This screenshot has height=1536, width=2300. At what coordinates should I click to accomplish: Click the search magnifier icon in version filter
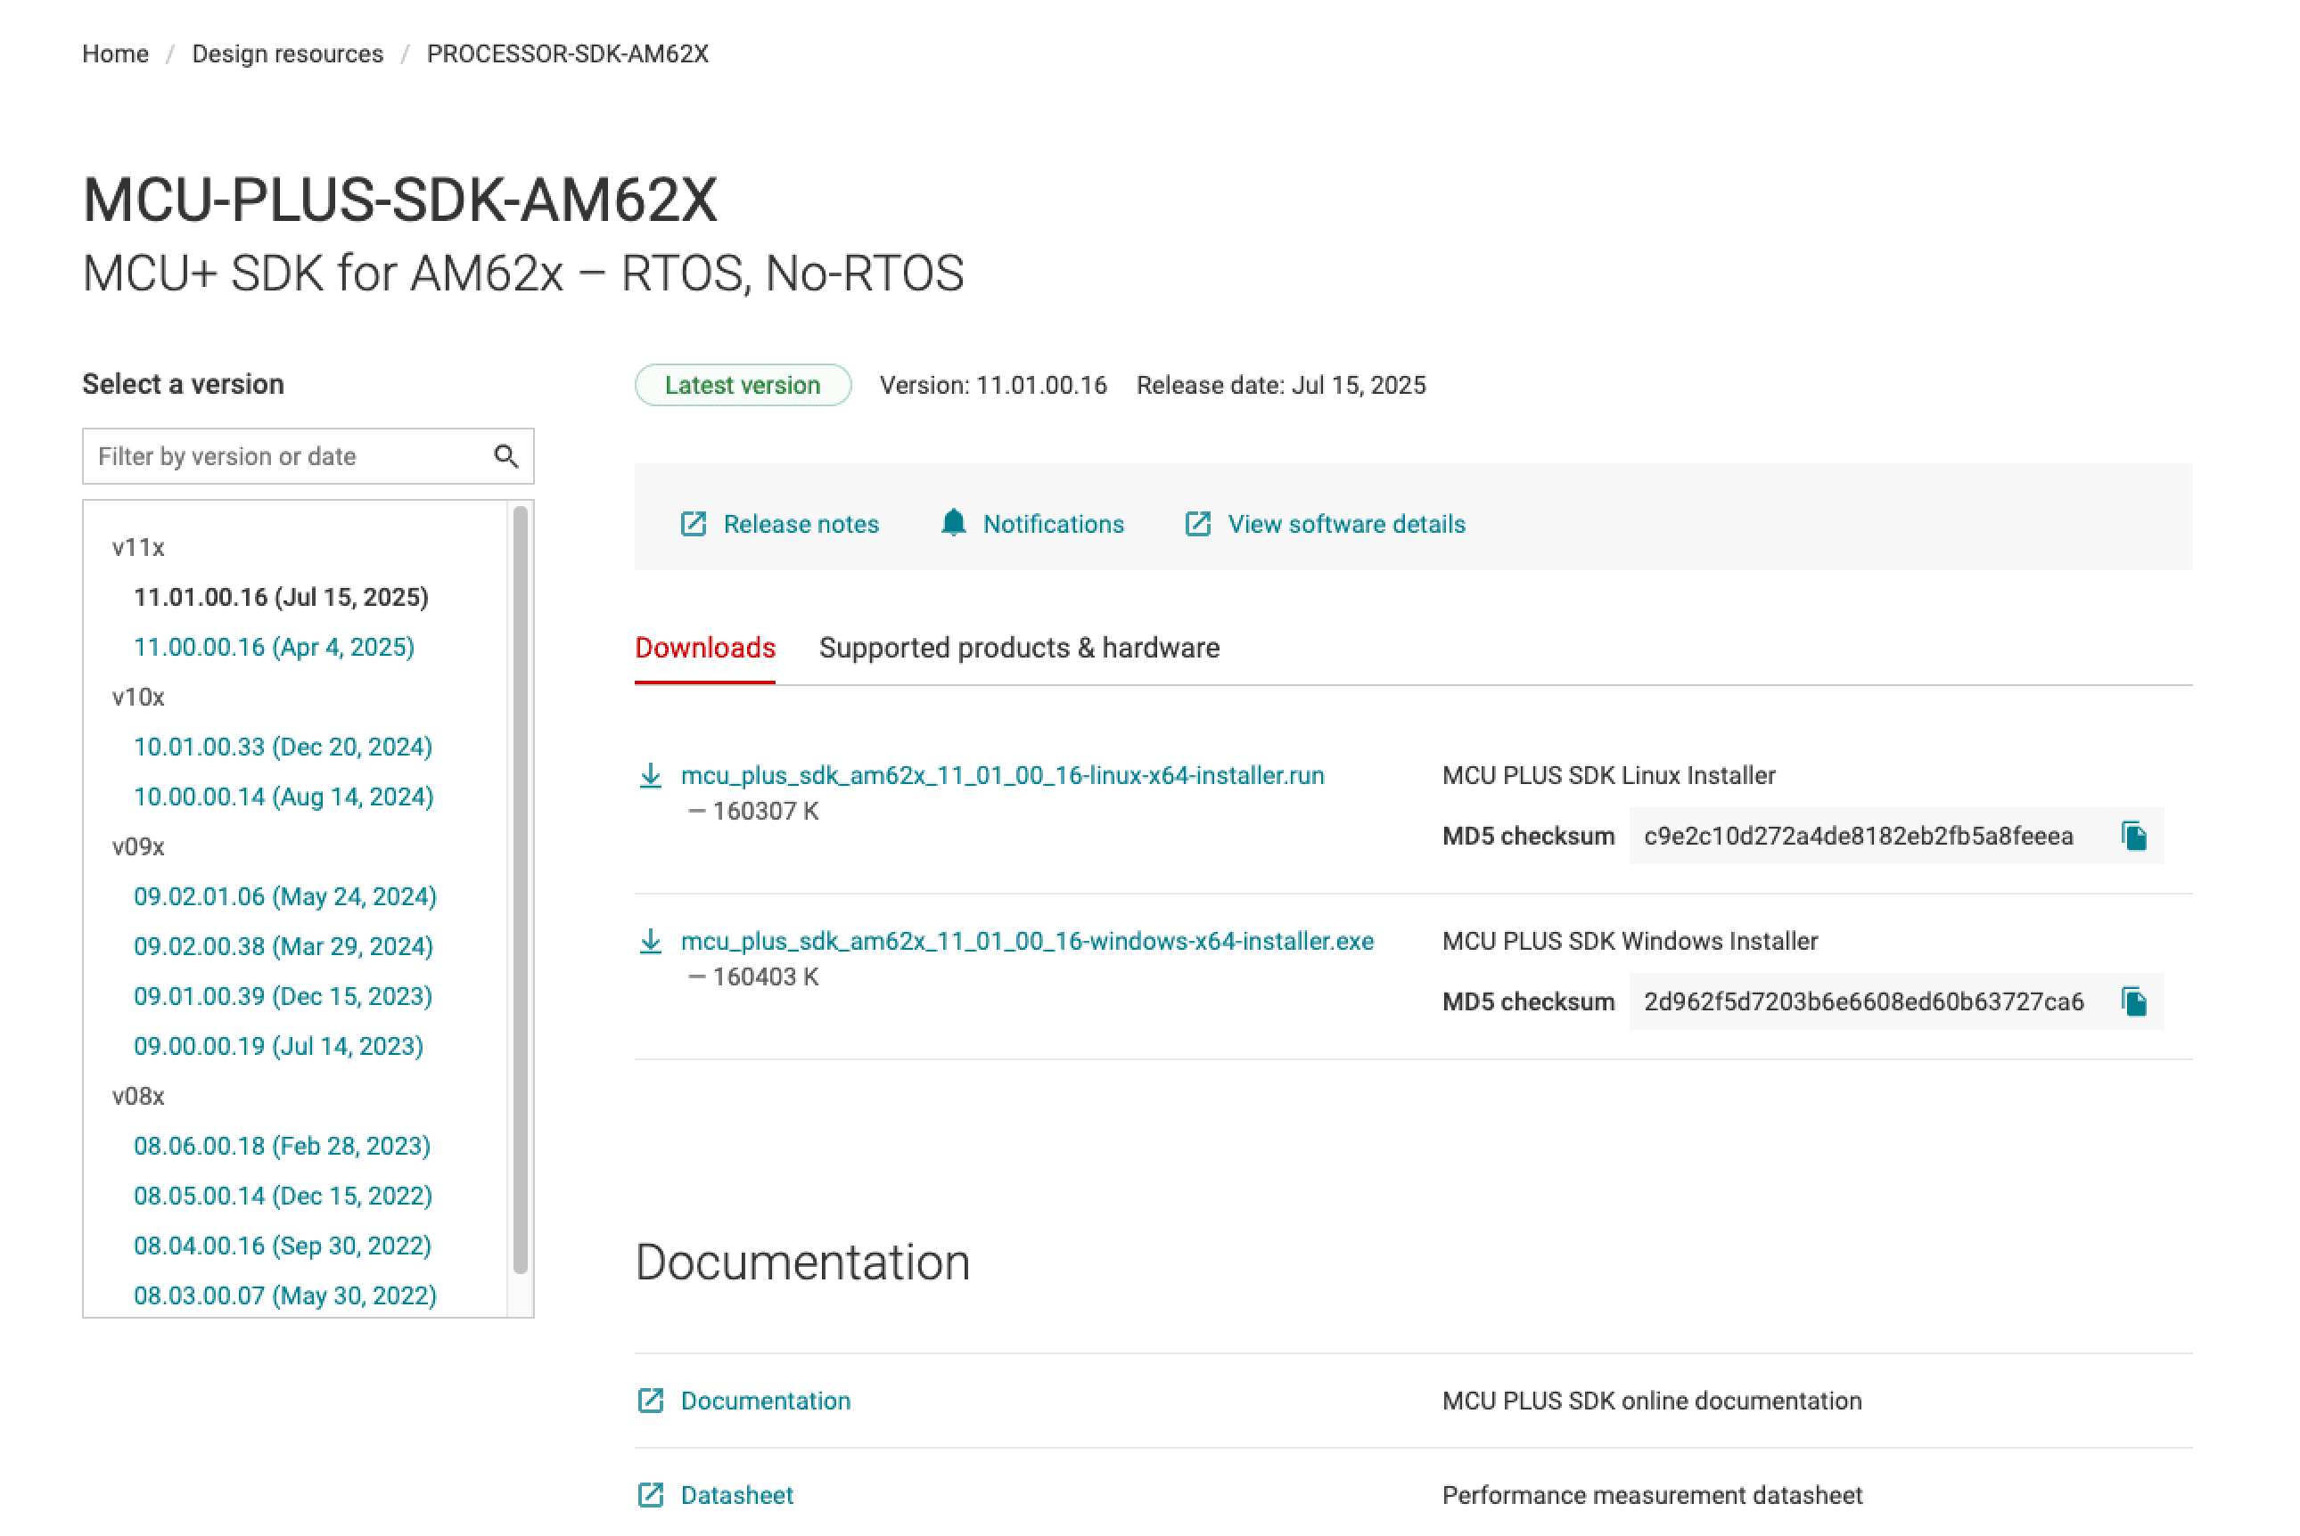click(x=505, y=456)
